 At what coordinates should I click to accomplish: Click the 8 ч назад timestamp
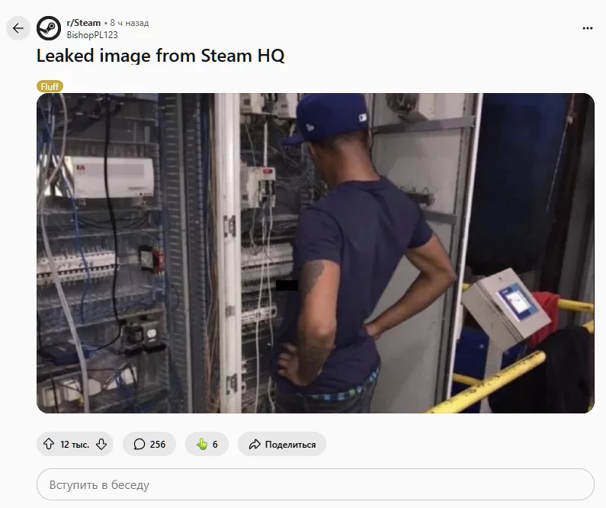[x=129, y=23]
